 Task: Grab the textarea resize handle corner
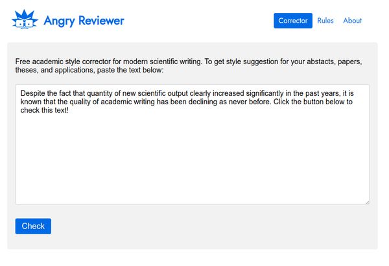tap(367, 203)
